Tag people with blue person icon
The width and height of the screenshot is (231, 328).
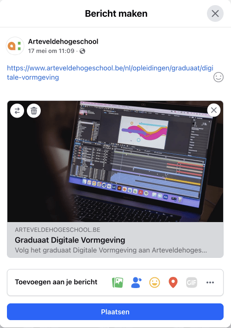pyautogui.click(x=137, y=282)
